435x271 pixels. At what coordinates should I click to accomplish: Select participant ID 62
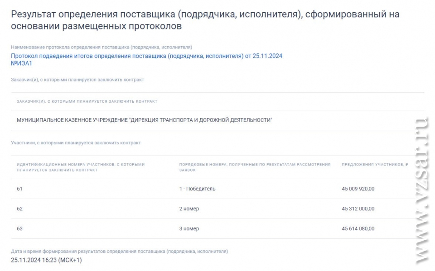[19, 209]
